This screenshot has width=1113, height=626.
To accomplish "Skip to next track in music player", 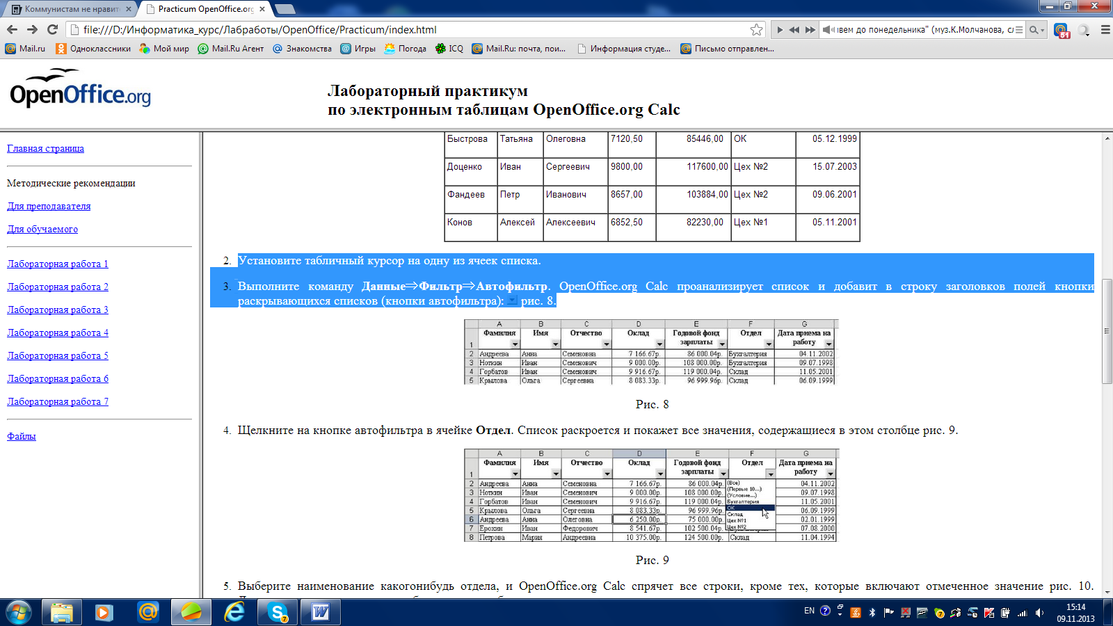I will (810, 30).
